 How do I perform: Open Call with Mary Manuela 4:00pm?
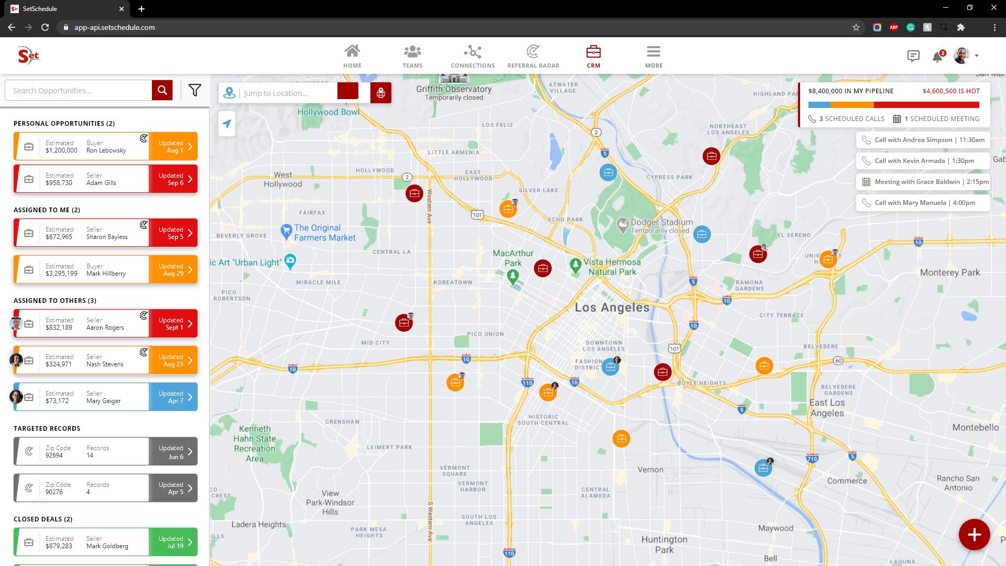click(923, 203)
